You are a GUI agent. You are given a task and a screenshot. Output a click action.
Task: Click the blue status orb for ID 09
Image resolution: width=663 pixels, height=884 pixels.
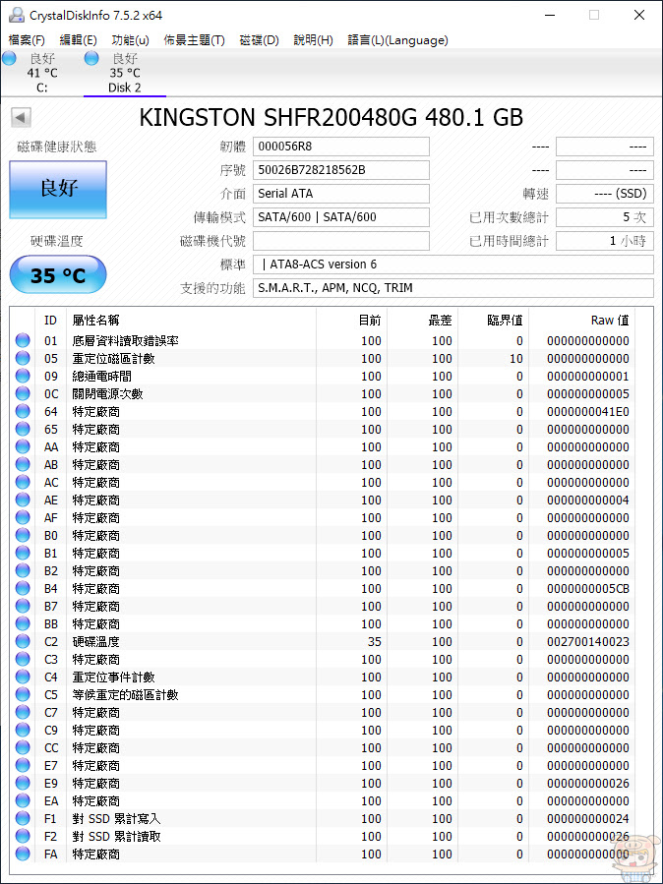click(x=23, y=376)
